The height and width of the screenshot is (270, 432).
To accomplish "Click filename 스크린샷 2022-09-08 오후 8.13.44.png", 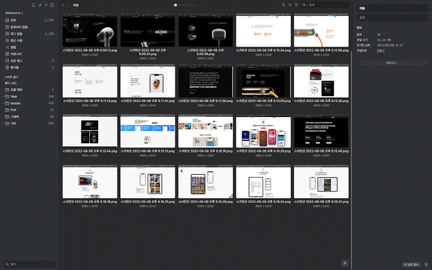I will pos(90,151).
